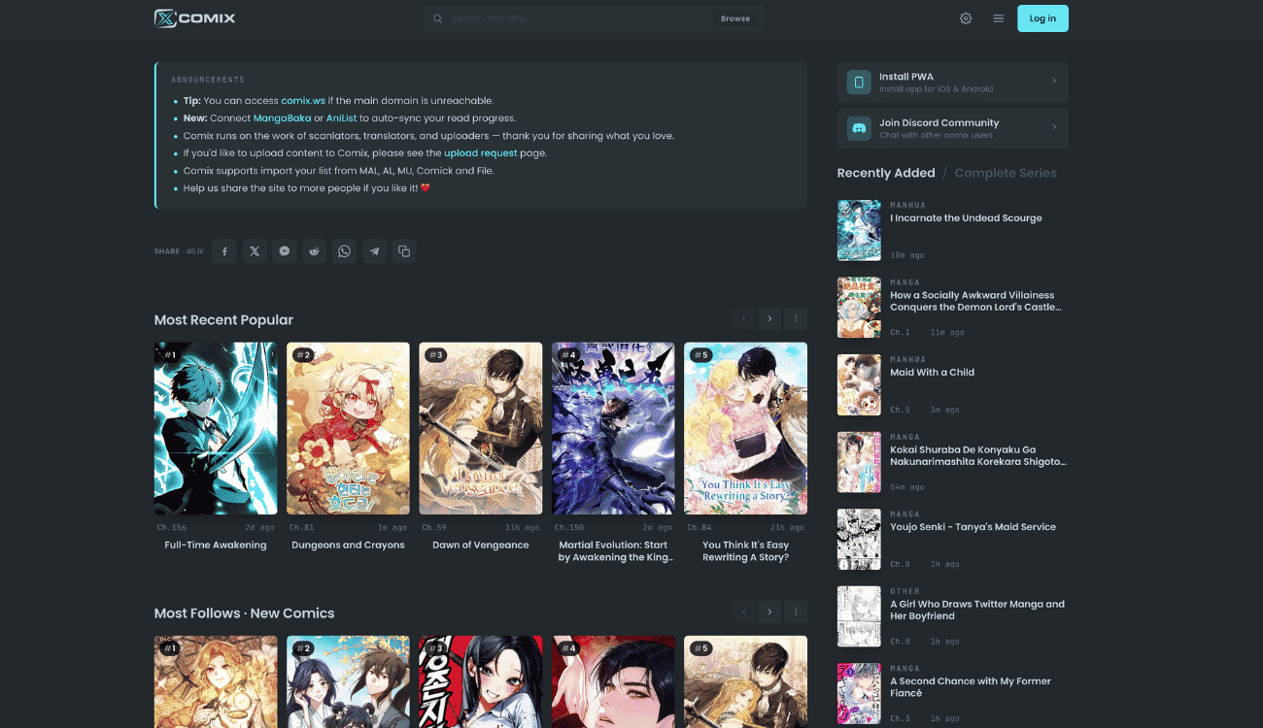The image size is (1263, 728).
Task: Share the site via Telegram
Action: 374,251
